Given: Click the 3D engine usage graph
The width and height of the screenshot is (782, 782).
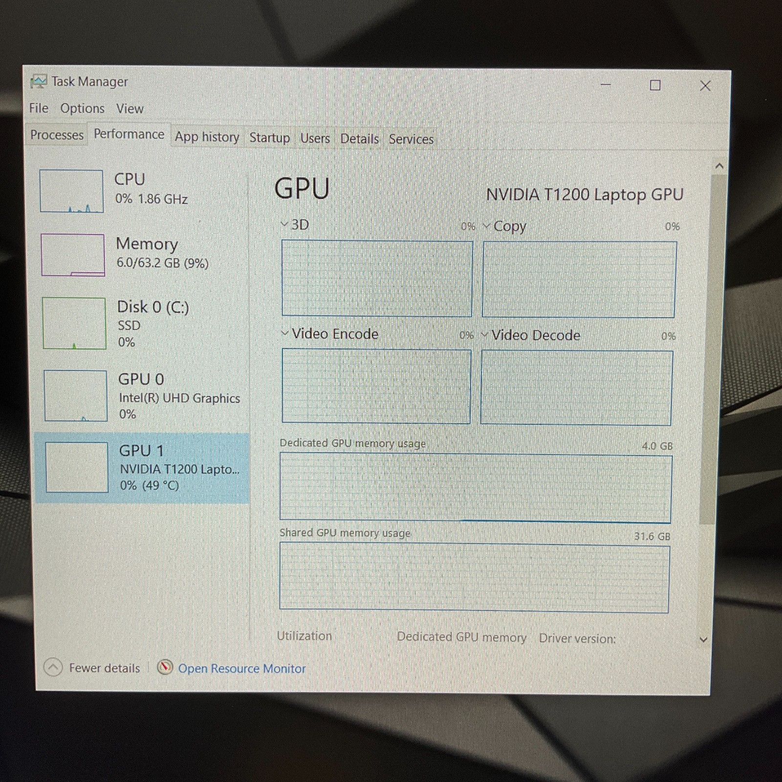Looking at the screenshot, I should pos(377,278).
